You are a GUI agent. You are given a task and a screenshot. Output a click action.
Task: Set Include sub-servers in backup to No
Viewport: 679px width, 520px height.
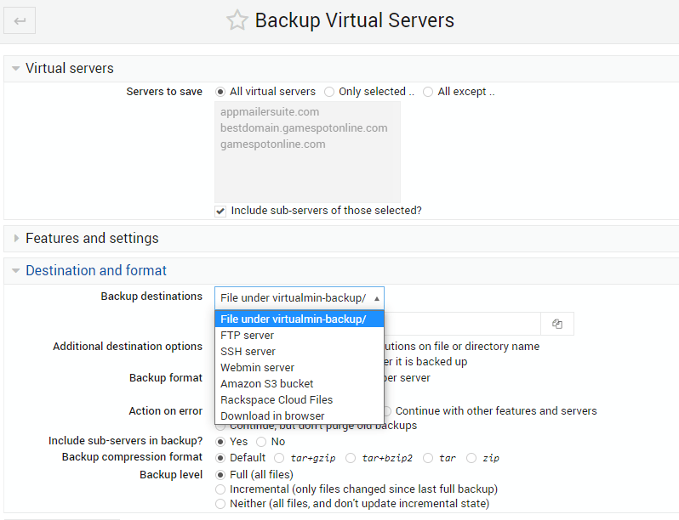pyautogui.click(x=261, y=442)
